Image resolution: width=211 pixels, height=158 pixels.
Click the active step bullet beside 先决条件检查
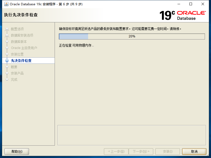point(7,61)
